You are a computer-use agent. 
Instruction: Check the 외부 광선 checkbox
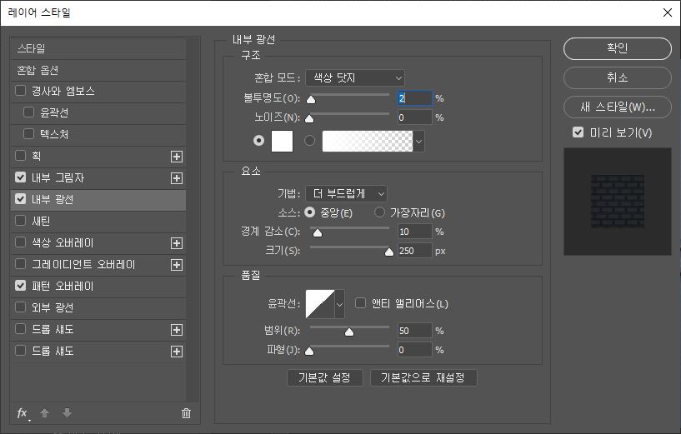coord(20,307)
